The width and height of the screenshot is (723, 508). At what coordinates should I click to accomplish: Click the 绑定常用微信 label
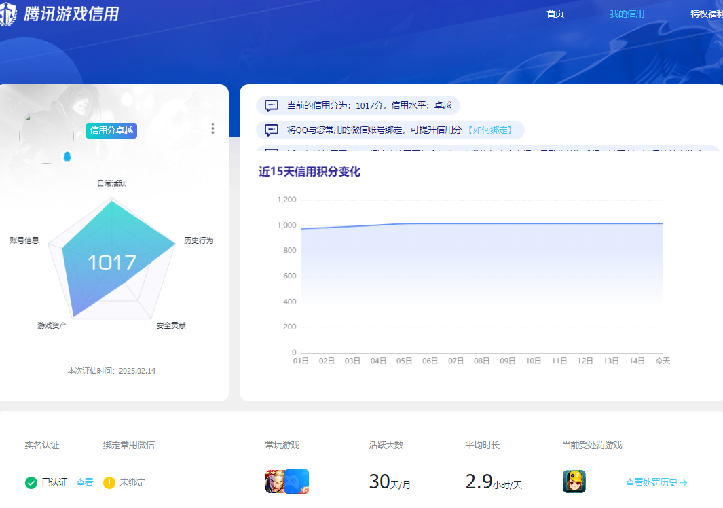pyautogui.click(x=128, y=446)
